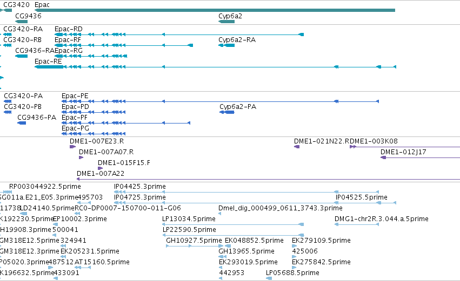460x281 pixels.
Task: Select the 425006 EST label
Action: 305,252
